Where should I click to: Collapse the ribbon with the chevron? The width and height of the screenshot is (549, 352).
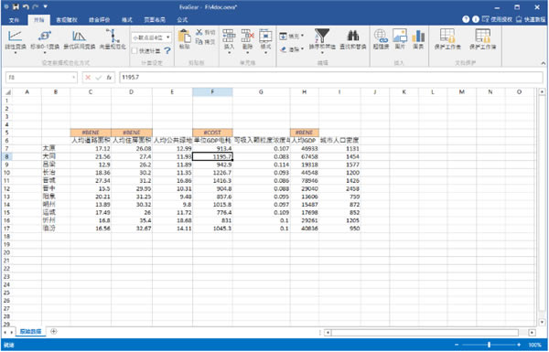point(543,63)
